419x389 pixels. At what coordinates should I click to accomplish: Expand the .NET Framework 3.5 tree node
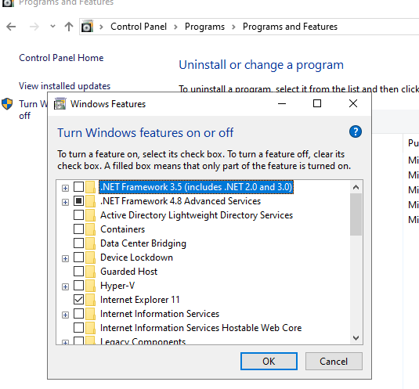(x=65, y=188)
